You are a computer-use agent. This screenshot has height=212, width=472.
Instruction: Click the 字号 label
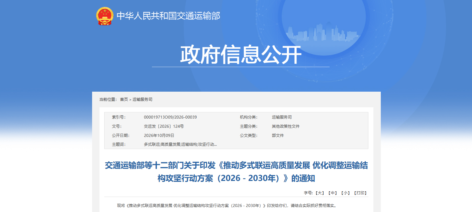coord(308,193)
